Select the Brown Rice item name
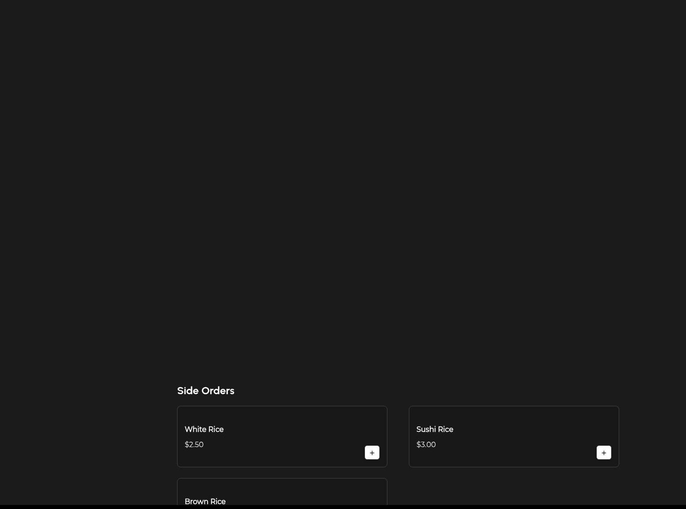The height and width of the screenshot is (509, 686). coord(205,501)
